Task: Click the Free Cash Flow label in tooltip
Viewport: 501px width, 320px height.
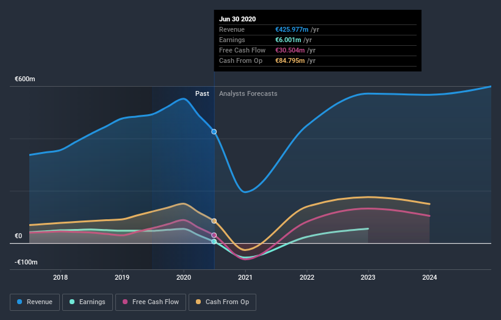Action: (x=242, y=50)
